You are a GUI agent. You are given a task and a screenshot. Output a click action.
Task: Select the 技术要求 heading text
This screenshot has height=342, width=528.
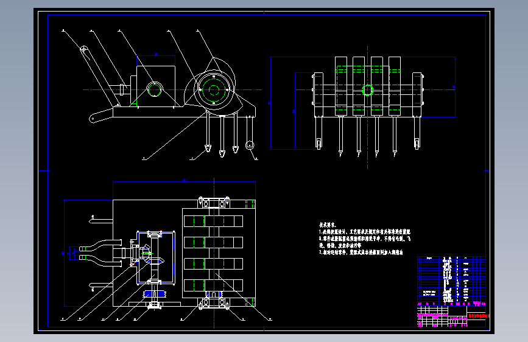pyautogui.click(x=327, y=225)
